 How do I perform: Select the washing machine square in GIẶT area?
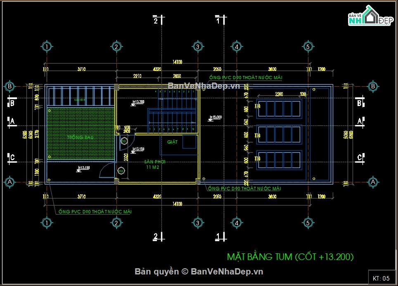click(190, 142)
